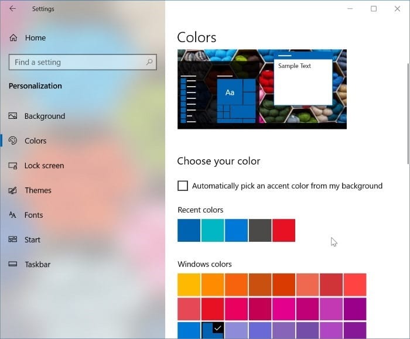Click the Background picture icon
The height and width of the screenshot is (339, 410).
coord(13,116)
